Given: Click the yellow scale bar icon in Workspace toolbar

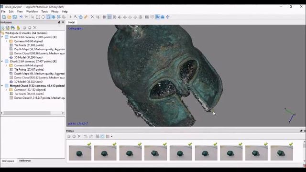Looking at the screenshot, I should [18, 28].
